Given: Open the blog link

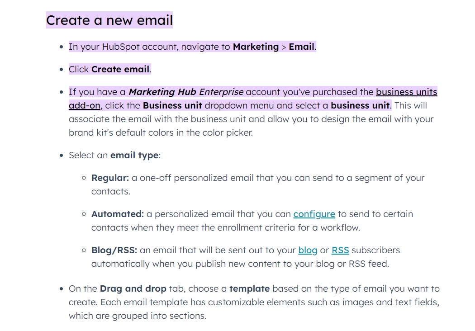Looking at the screenshot, I should [308, 250].
